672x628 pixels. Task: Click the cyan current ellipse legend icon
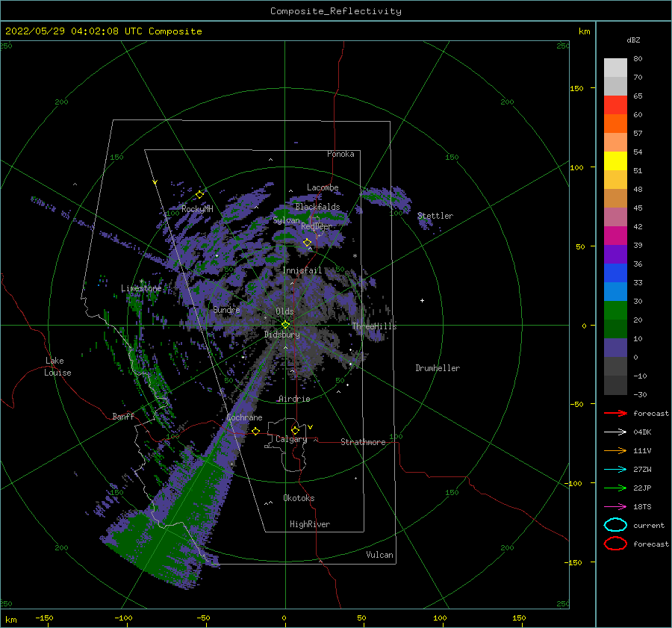pyautogui.click(x=615, y=525)
